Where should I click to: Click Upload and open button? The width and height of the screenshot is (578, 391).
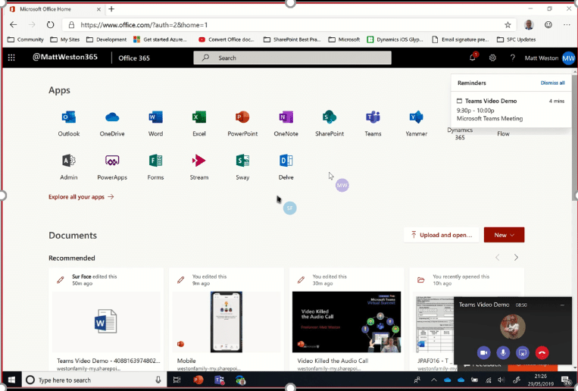tap(441, 235)
